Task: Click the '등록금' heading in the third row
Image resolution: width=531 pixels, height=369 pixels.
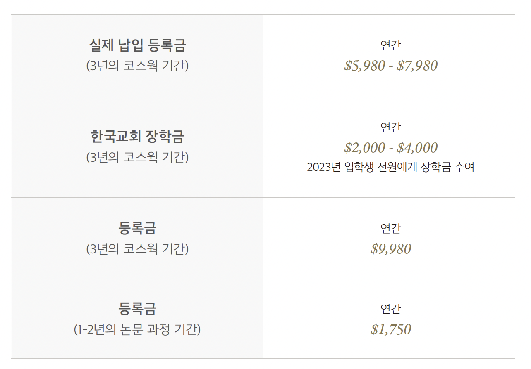Action: (137, 228)
